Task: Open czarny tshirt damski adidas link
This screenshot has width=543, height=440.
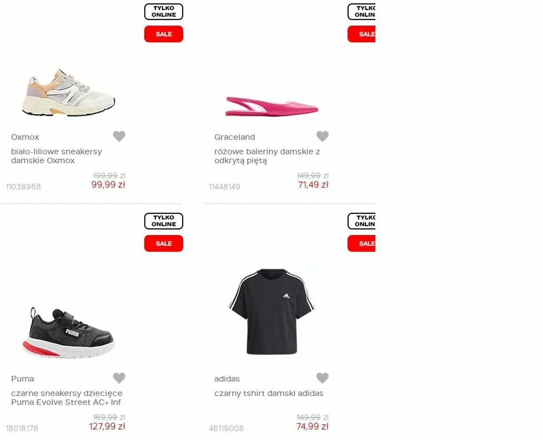Action: [269, 393]
